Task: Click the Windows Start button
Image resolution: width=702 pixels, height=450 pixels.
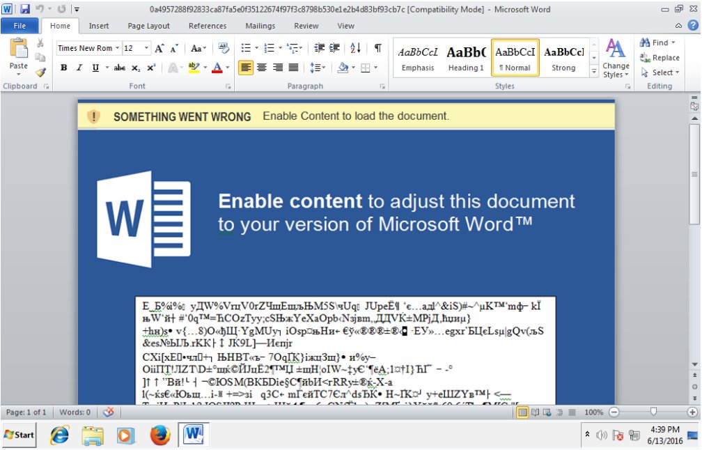Action: click(x=19, y=435)
